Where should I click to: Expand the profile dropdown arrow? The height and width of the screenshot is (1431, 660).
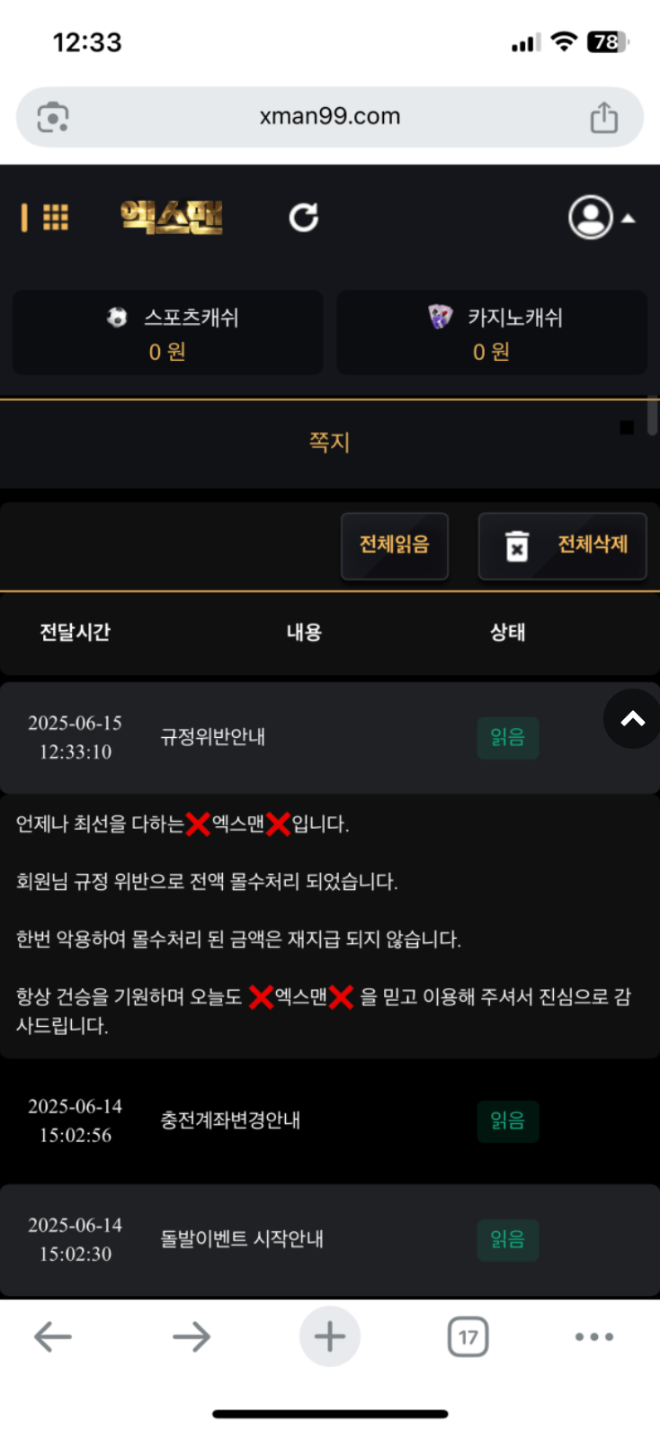click(x=629, y=218)
